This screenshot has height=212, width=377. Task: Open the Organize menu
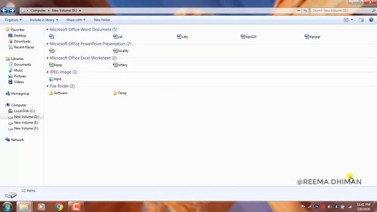(x=13, y=20)
